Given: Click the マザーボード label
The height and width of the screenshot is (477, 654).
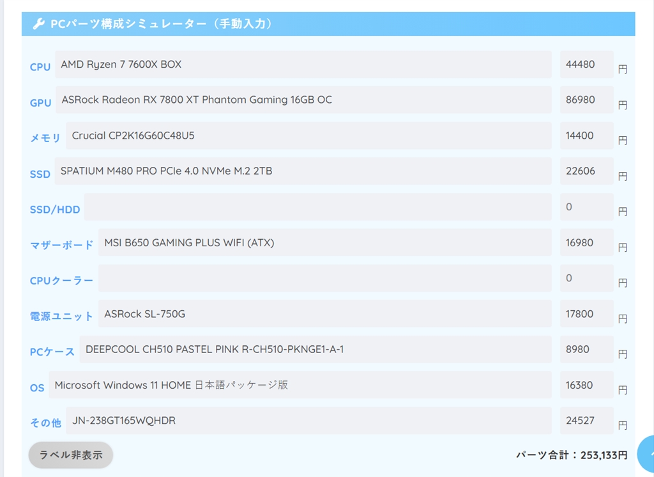Looking at the screenshot, I should tap(62, 245).
